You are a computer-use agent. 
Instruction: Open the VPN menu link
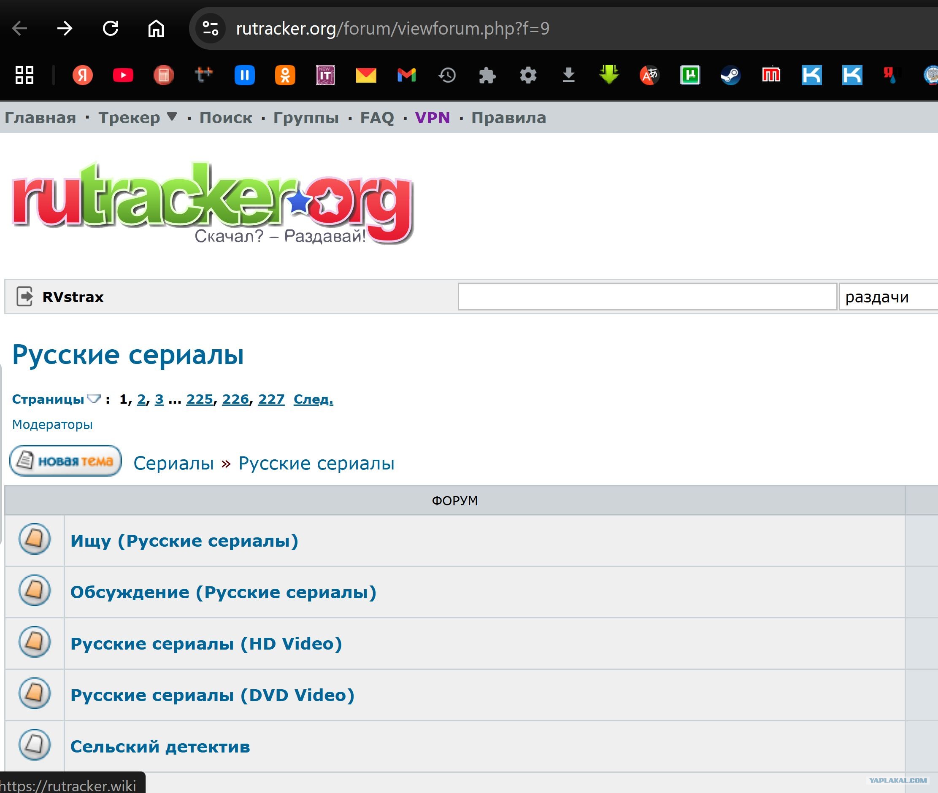point(433,118)
